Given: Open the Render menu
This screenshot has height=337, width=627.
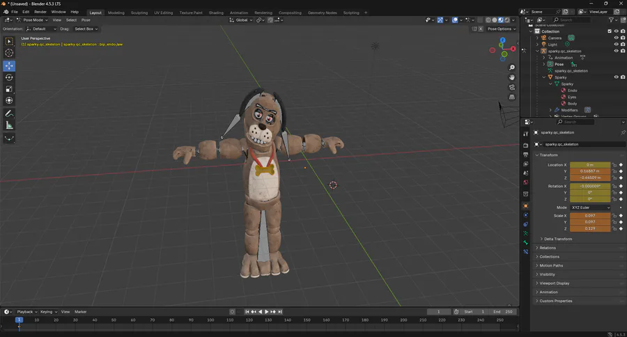Looking at the screenshot, I should tap(40, 12).
